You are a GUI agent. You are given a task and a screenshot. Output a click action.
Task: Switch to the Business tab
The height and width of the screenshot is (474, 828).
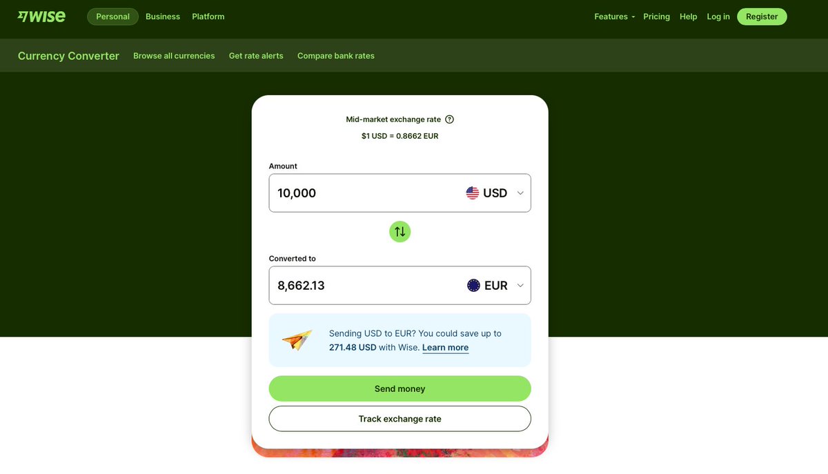point(163,17)
